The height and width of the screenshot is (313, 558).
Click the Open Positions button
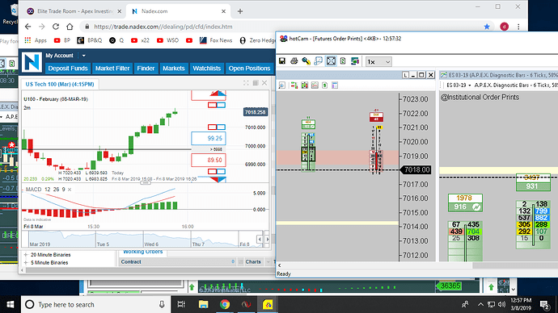point(249,68)
